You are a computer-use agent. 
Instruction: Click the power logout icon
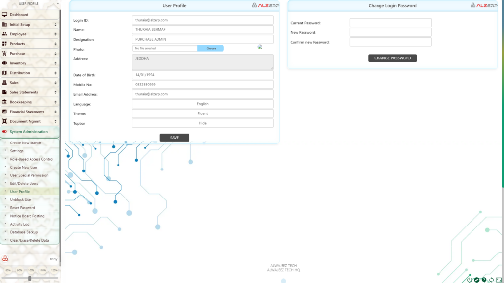pos(470,280)
